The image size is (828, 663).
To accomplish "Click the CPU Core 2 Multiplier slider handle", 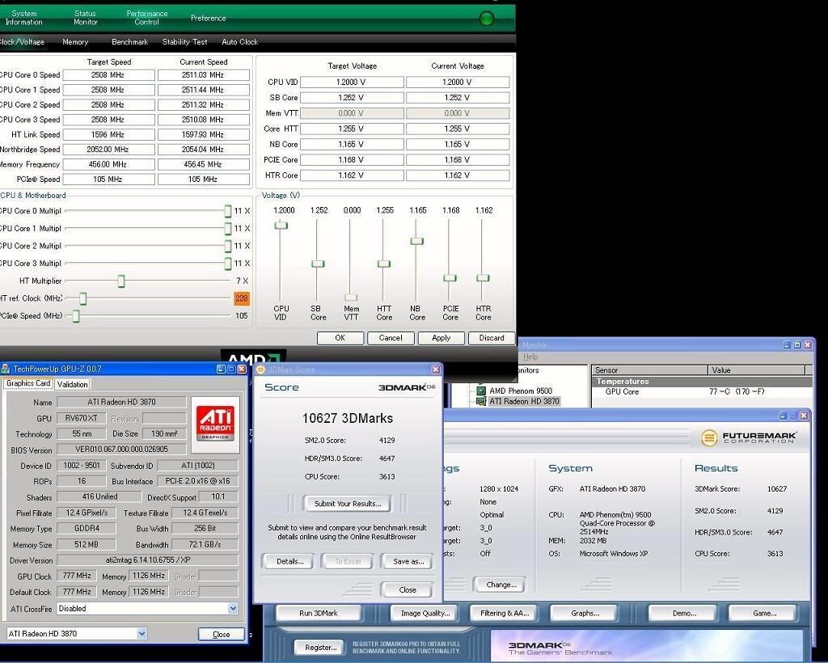I will [x=227, y=246].
